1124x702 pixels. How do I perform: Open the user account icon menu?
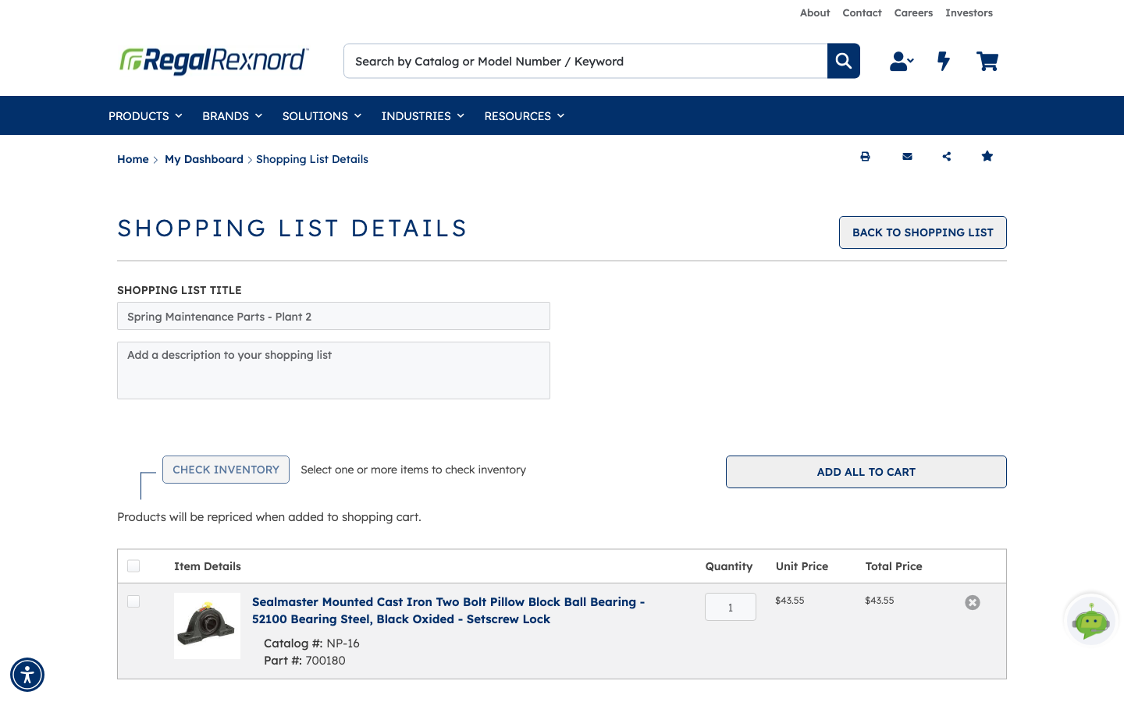902,62
